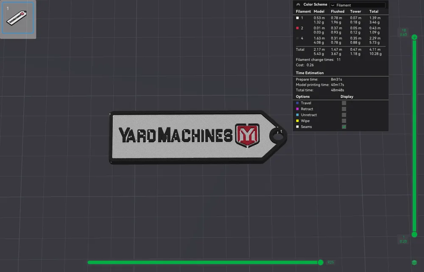This screenshot has width=424, height=272.
Task: Click the Retract magenta color indicator
Action: coord(298,109)
